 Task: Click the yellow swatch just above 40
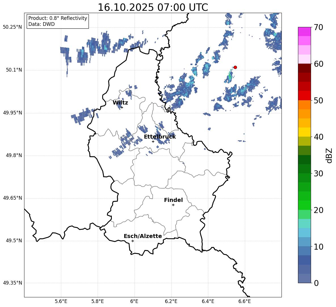click(x=304, y=132)
